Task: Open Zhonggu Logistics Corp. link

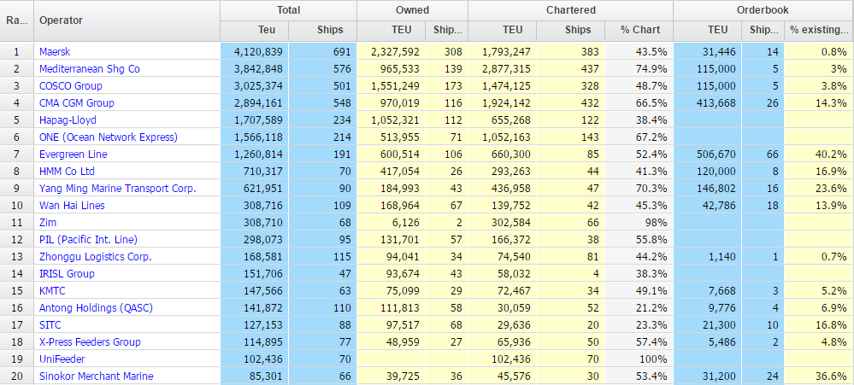Action: tap(95, 257)
